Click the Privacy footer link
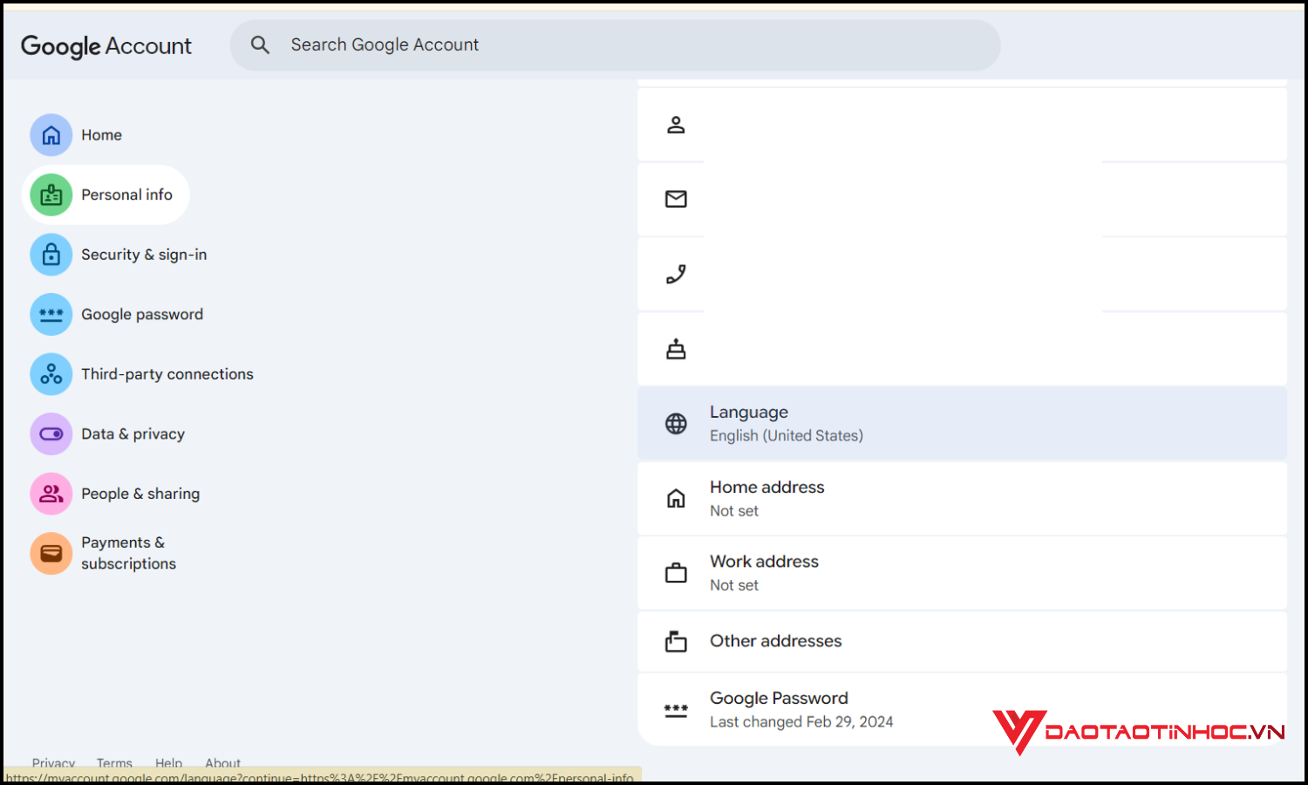The height and width of the screenshot is (785, 1308). [x=53, y=763]
